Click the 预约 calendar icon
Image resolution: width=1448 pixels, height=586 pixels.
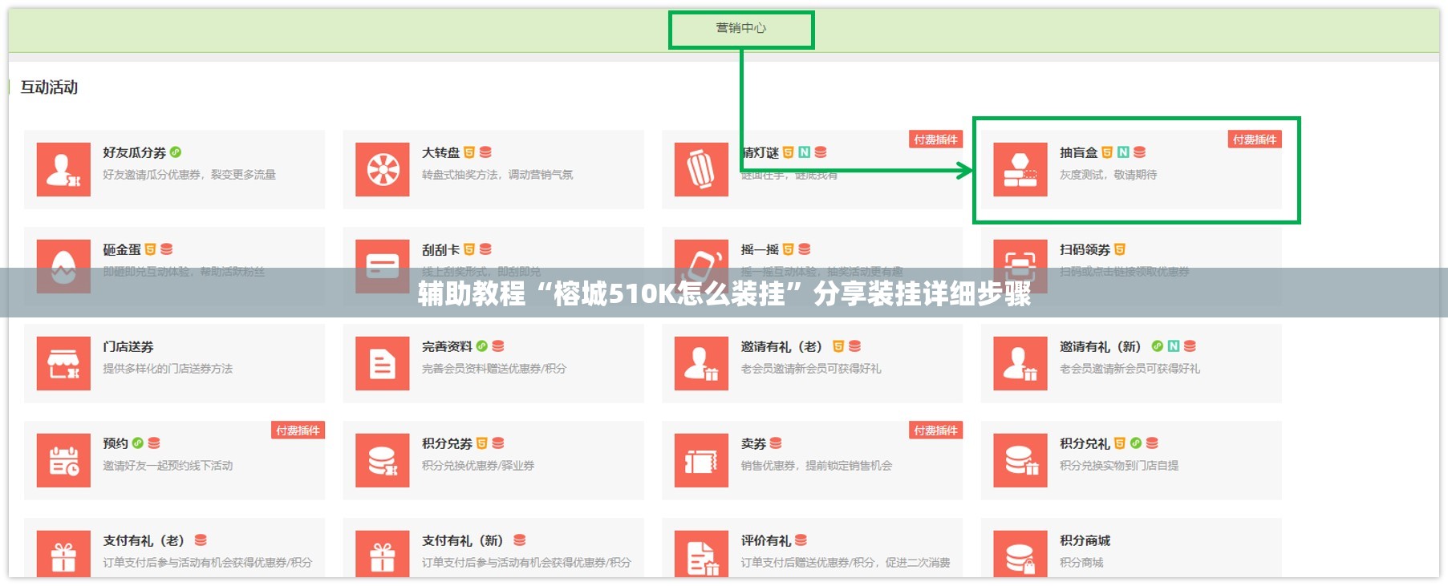pos(63,460)
